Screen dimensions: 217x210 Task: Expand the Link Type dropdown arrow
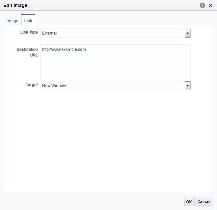click(x=187, y=33)
